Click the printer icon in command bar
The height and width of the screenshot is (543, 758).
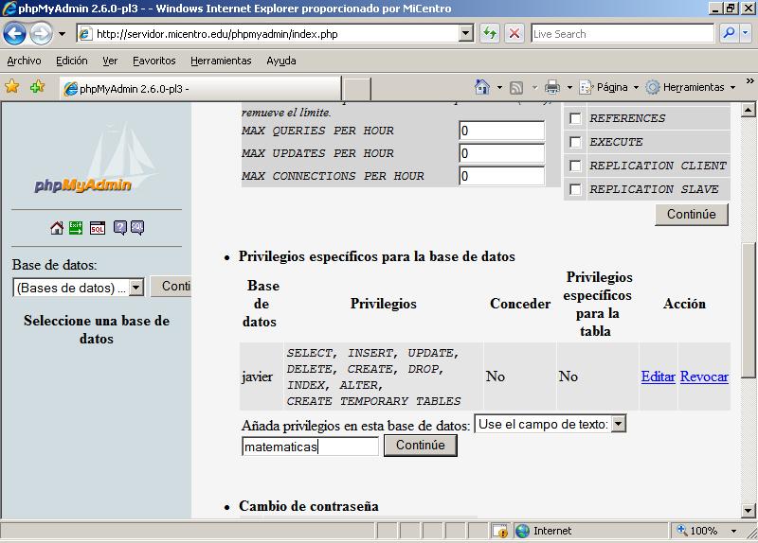[x=552, y=87]
